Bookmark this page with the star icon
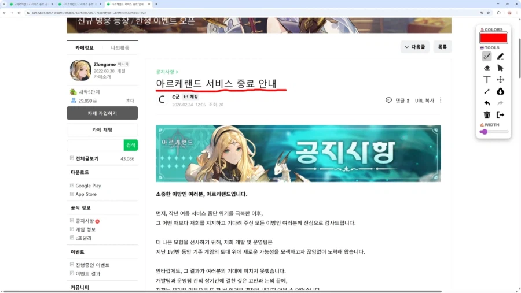 tap(489, 13)
